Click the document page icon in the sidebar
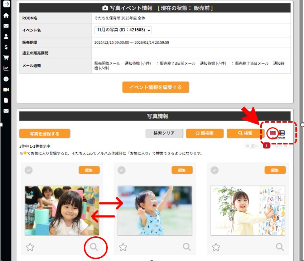304x261 pixels. (6, 100)
